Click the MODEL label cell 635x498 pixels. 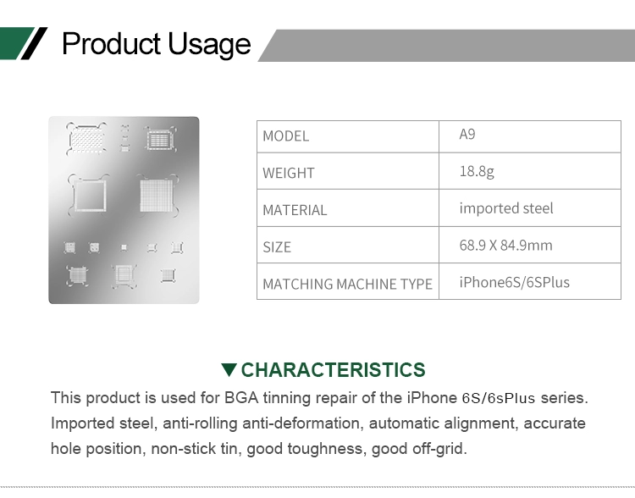[348, 136]
